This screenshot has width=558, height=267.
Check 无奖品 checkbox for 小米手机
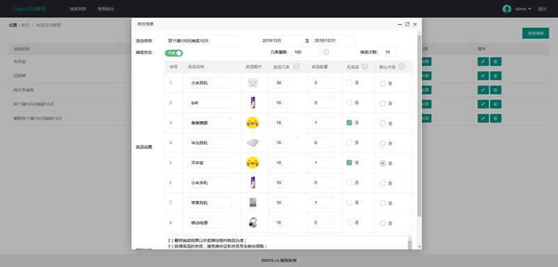coord(349,183)
